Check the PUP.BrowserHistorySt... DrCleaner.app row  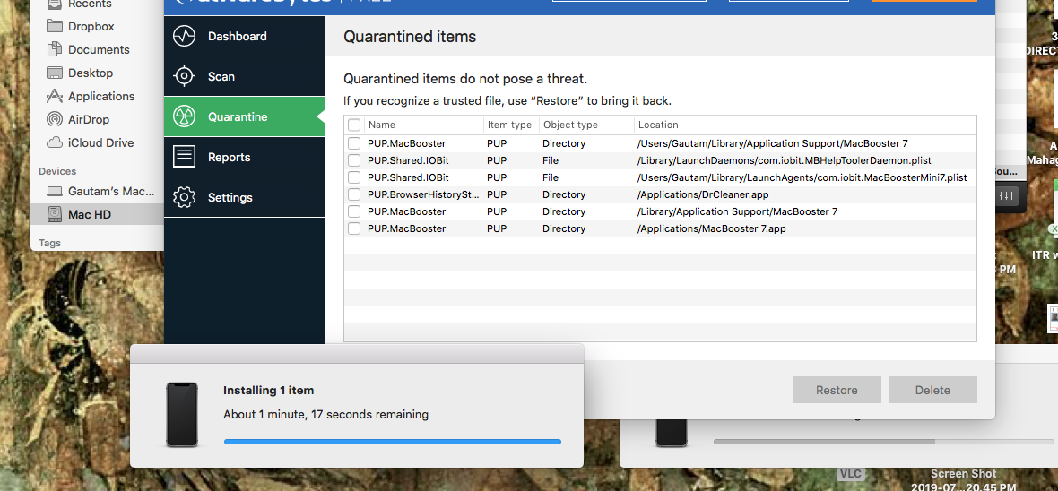pyautogui.click(x=354, y=194)
